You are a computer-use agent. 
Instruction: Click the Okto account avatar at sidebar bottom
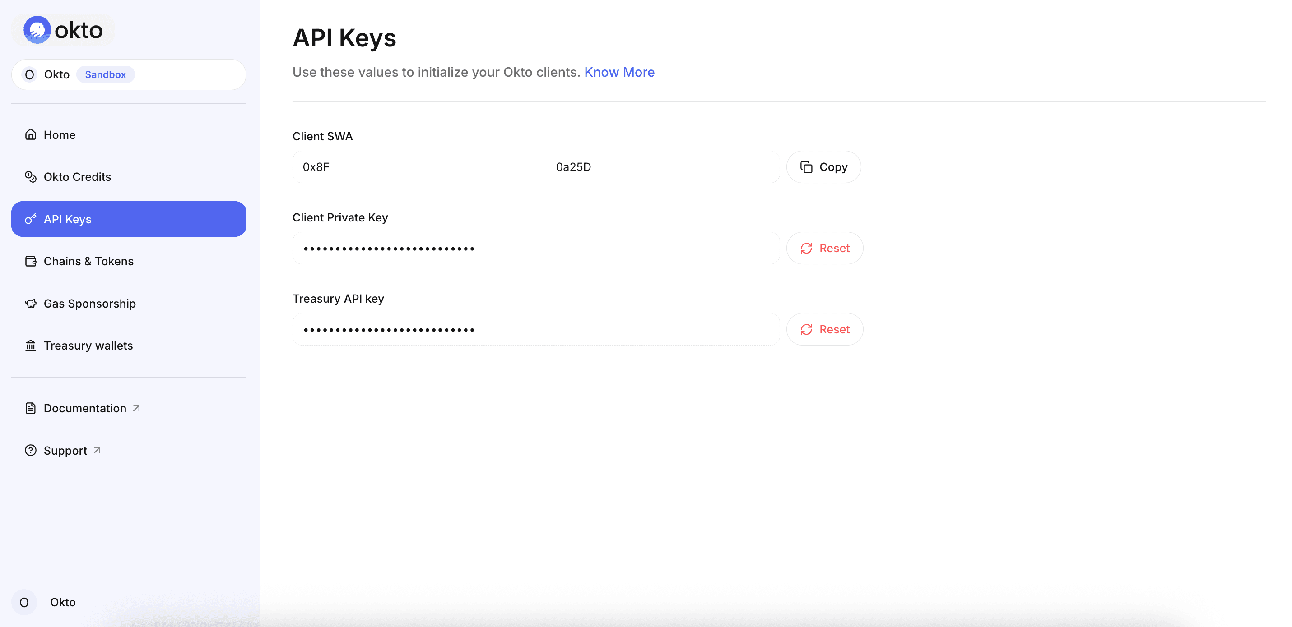click(24, 602)
